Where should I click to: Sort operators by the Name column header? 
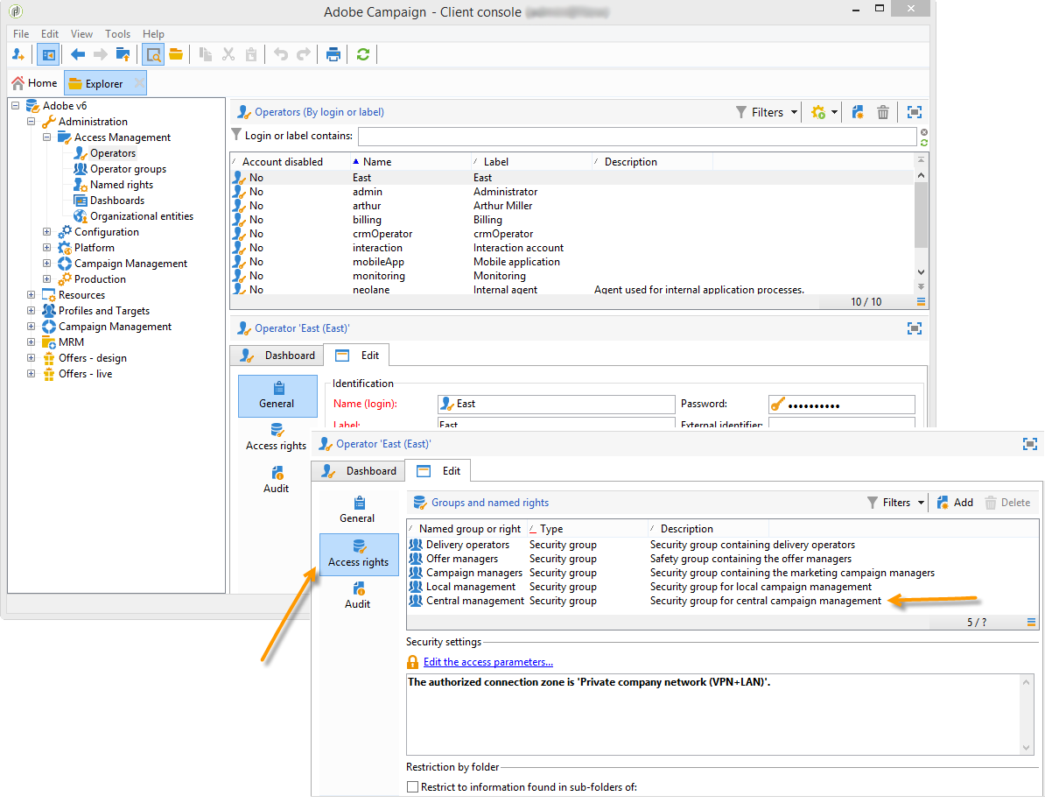click(410, 162)
